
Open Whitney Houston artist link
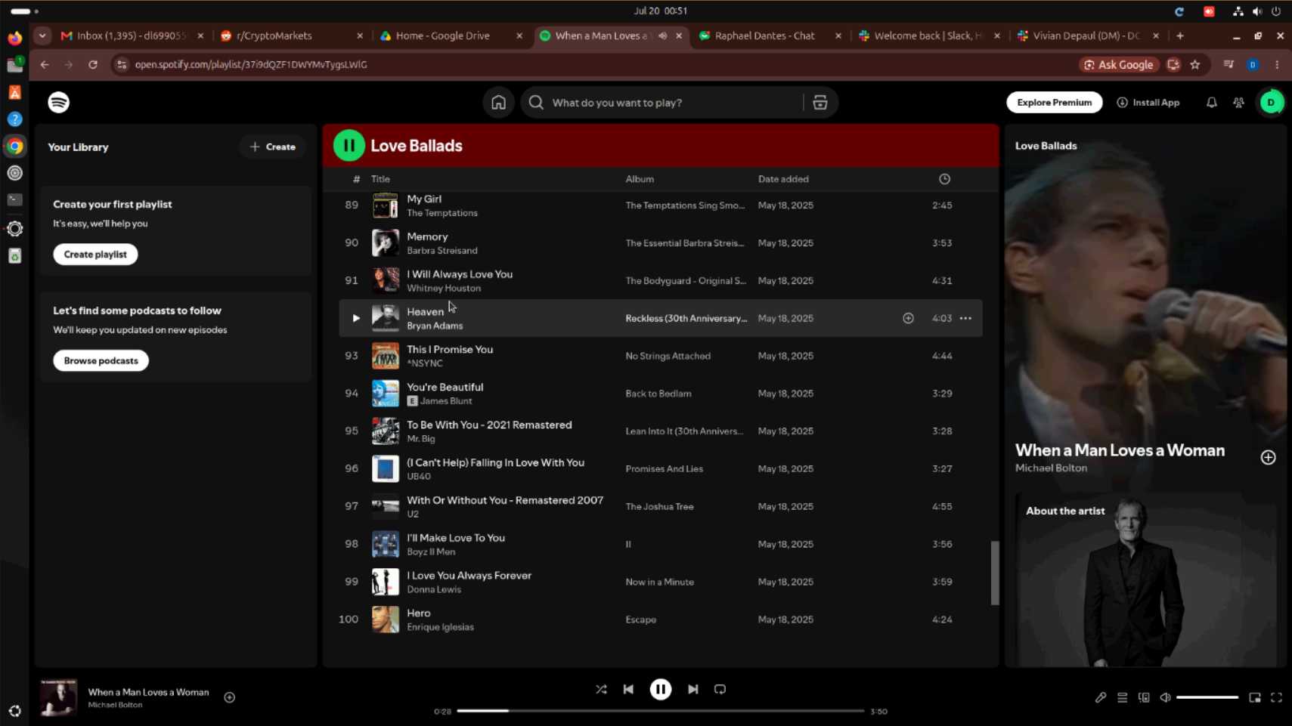tap(444, 289)
